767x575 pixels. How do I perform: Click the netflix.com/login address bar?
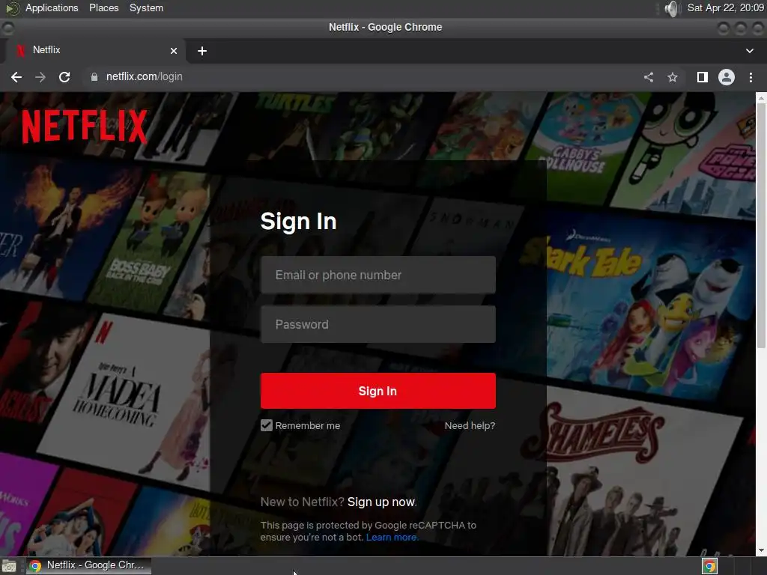point(362,77)
